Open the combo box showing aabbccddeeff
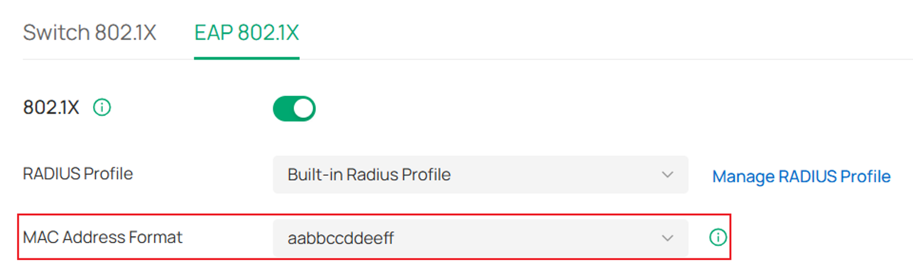 coord(480,238)
